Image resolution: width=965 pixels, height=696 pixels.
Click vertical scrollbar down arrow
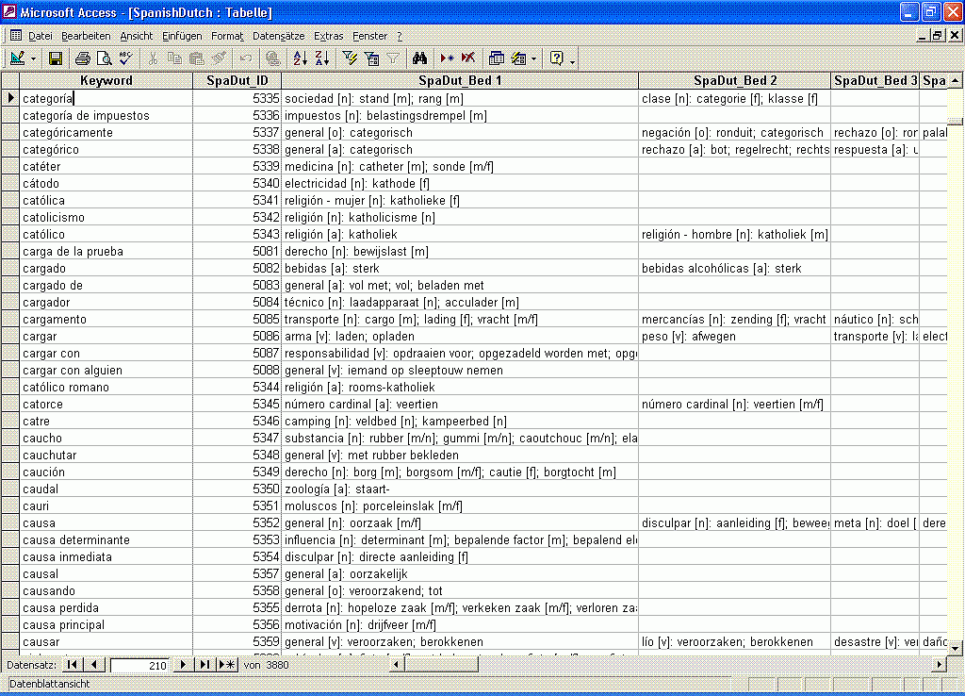[956, 648]
